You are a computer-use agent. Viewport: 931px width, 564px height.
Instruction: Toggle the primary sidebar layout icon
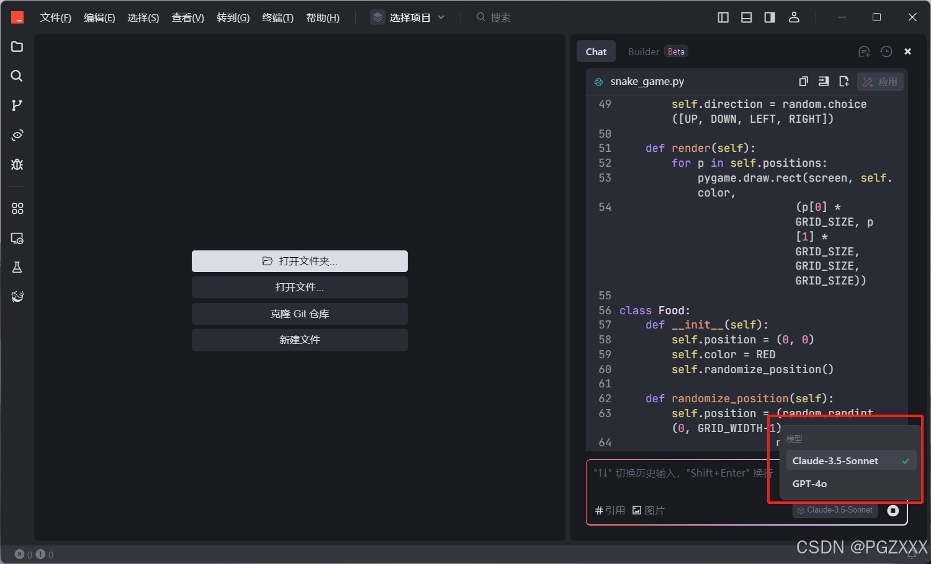point(723,17)
